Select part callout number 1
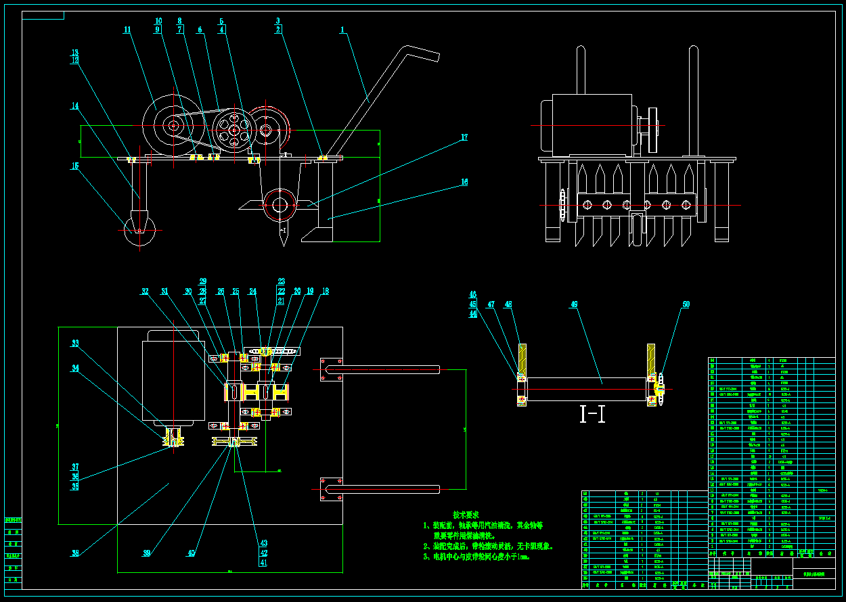The width and height of the screenshot is (846, 602). [x=342, y=30]
